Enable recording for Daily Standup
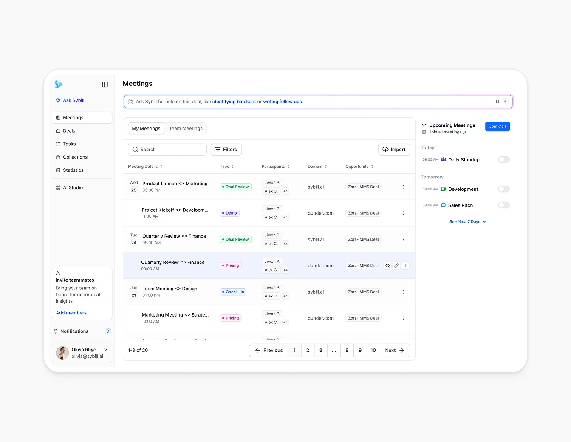The height and width of the screenshot is (442, 571). [504, 159]
